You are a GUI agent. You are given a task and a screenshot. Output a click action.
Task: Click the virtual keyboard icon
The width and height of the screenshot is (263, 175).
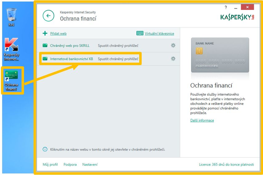click(x=140, y=33)
